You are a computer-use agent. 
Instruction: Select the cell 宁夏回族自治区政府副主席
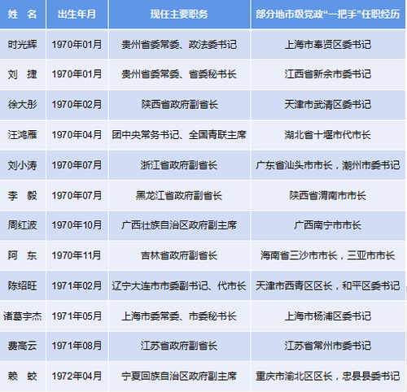(179, 377)
